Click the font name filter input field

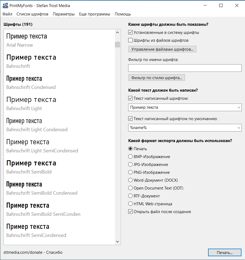coord(185,68)
